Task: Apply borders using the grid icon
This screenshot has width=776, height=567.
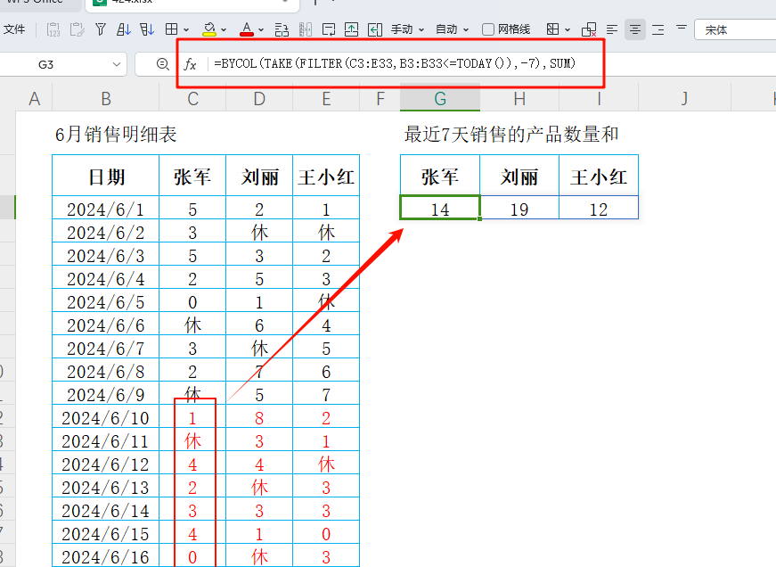Action: point(171,29)
